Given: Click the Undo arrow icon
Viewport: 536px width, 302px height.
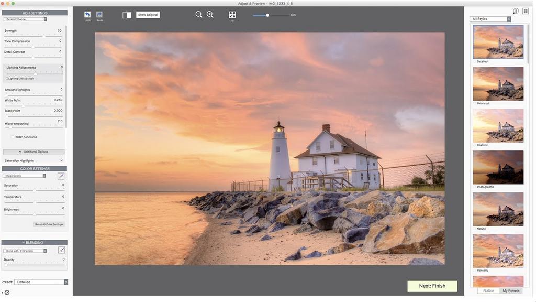Looking at the screenshot, I should 87,14.
